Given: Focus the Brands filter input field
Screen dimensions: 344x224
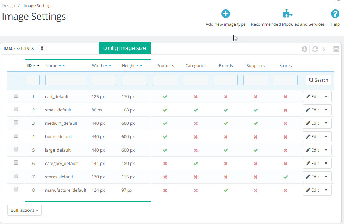Looking at the screenshot, I should coord(226,80).
